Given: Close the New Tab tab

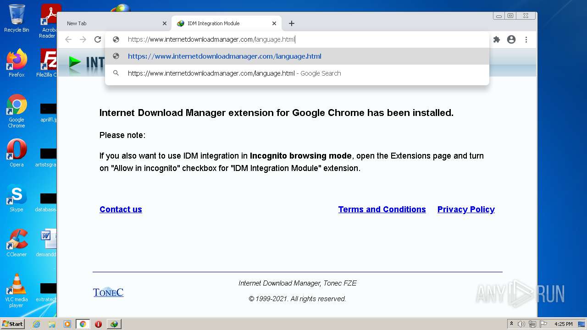Looking at the screenshot, I should click(165, 23).
